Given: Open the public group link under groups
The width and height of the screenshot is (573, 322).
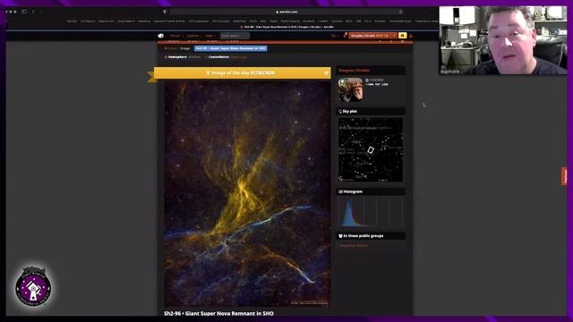Looking at the screenshot, I should tap(354, 246).
